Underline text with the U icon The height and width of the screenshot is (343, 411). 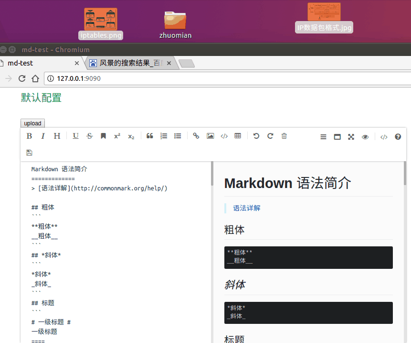click(x=75, y=136)
